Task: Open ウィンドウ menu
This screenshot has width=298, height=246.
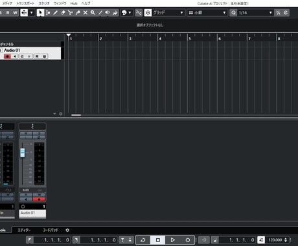Action: 60,3
